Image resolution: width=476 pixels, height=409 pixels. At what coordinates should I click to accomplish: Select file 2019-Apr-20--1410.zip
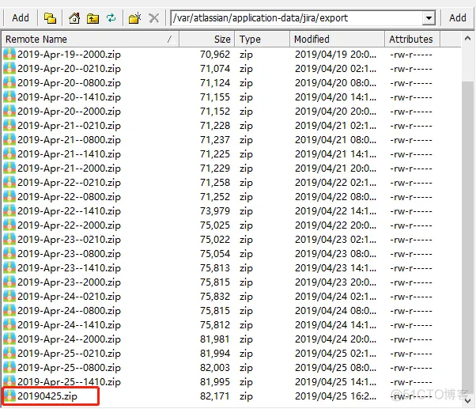[69, 97]
